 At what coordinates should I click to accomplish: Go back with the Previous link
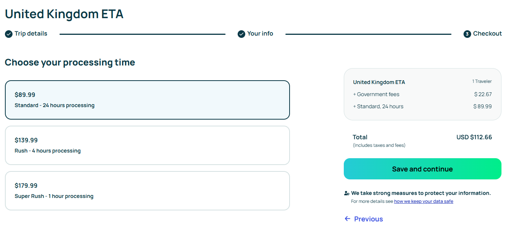click(368, 219)
